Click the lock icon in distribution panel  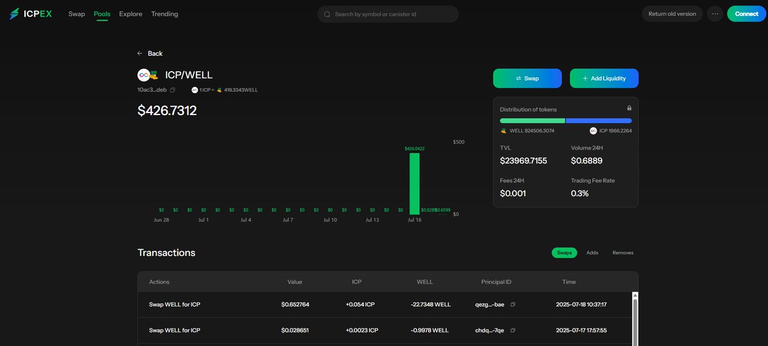point(629,108)
